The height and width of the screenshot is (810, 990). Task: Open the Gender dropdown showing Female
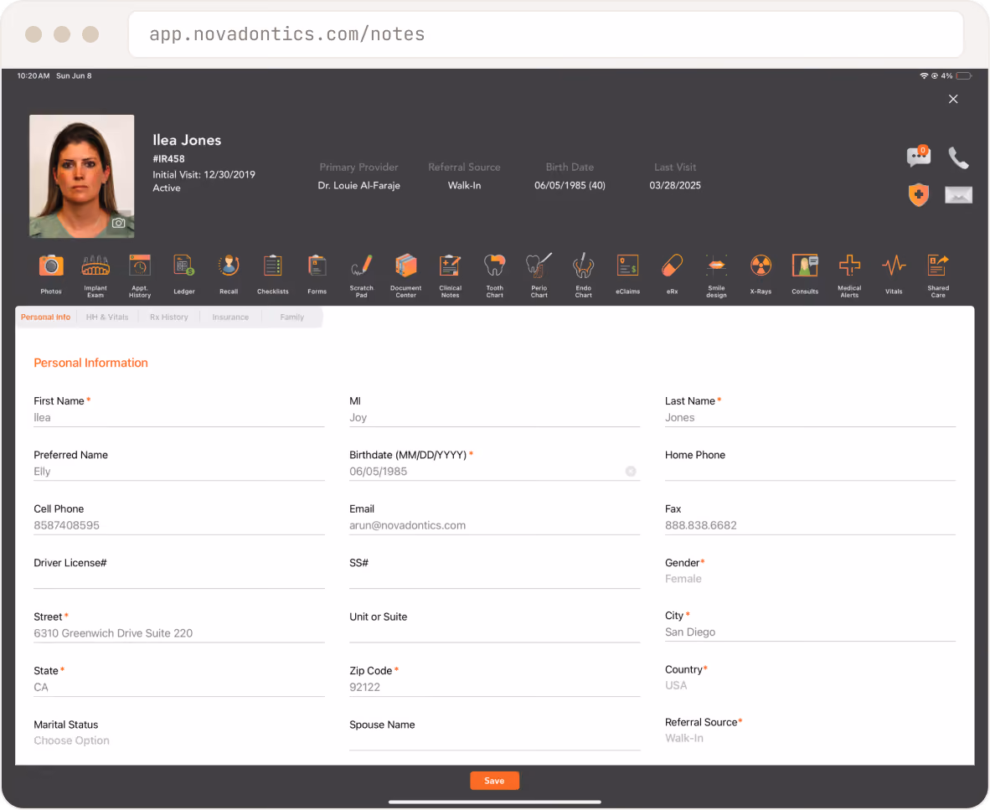point(810,579)
